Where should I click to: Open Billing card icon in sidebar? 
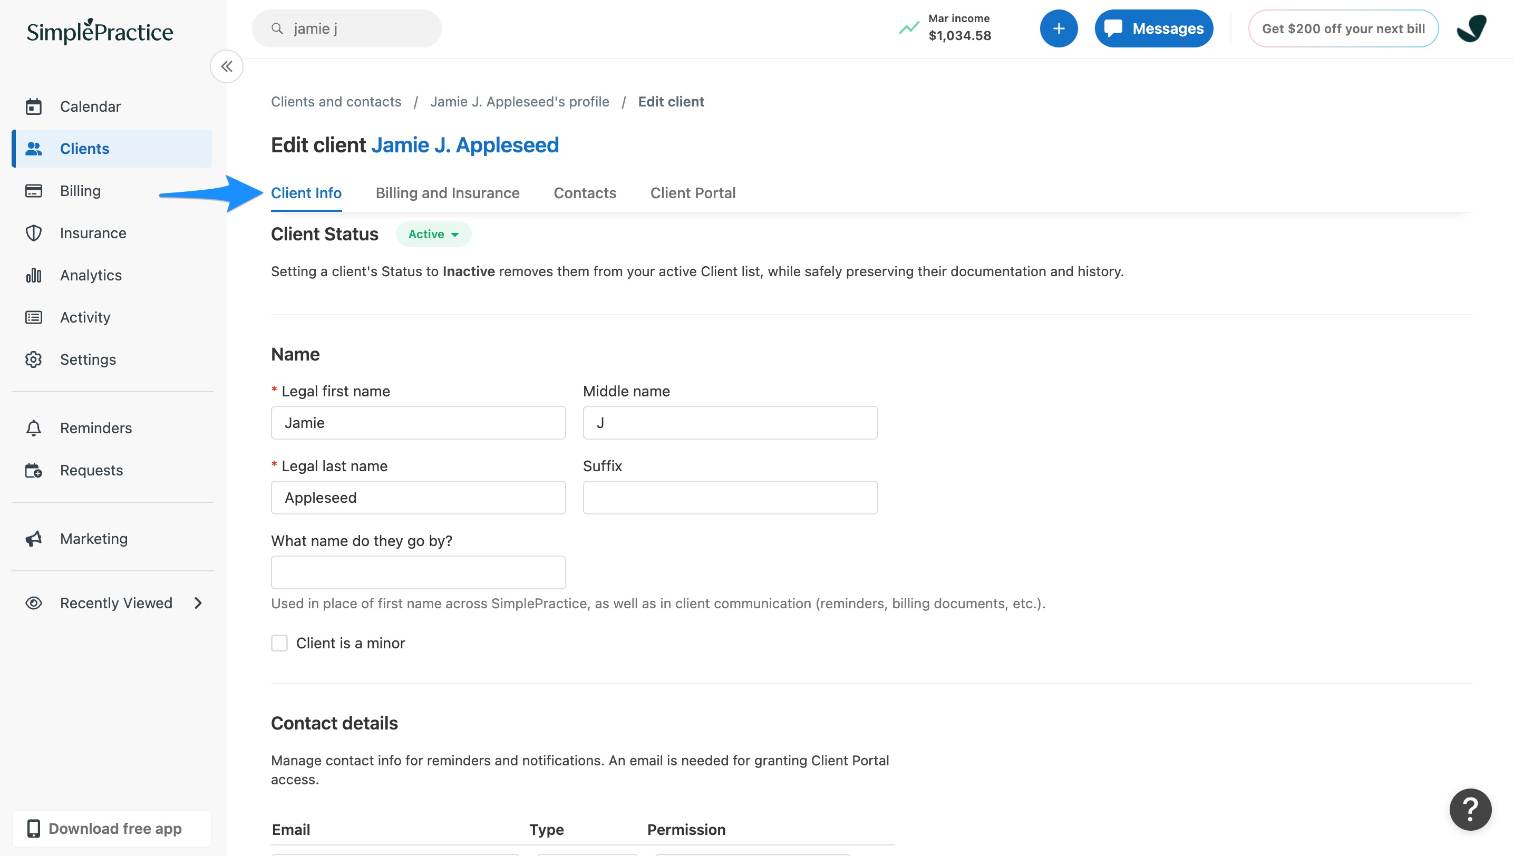34,191
